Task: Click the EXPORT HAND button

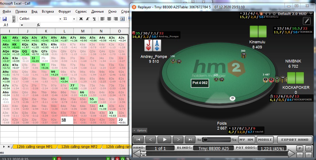Action: point(295,140)
